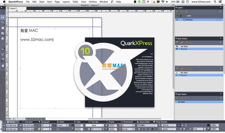
Task: Click Merge Layers icon in Layers panel
Action: click(x=186, y=12)
